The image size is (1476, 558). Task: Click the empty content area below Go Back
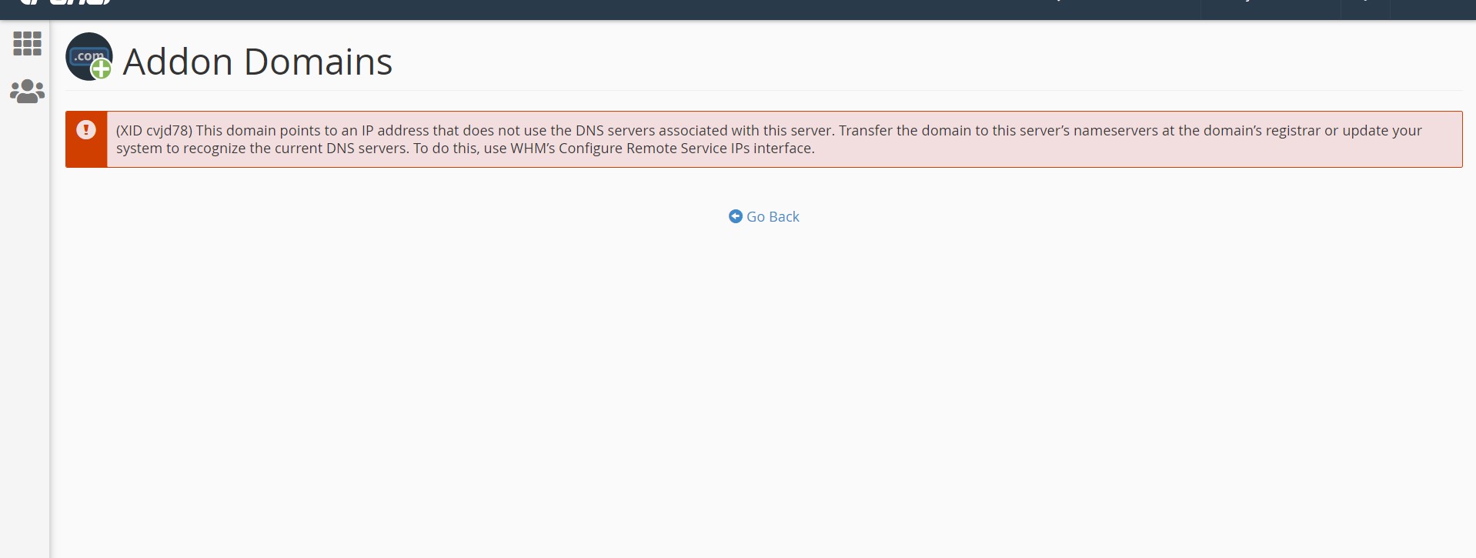[x=763, y=393]
